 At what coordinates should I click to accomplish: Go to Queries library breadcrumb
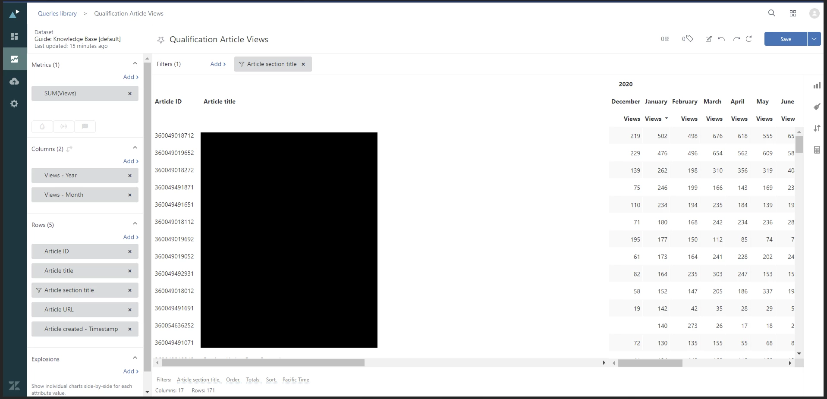click(57, 13)
